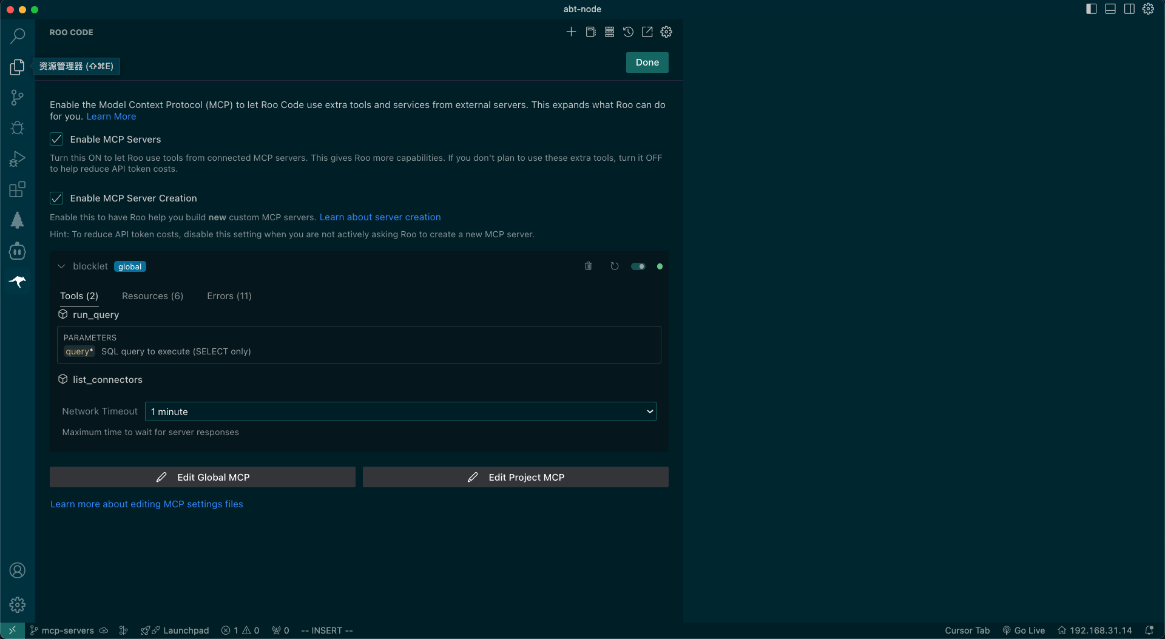Restart the blocklet server with refresh icon

click(x=614, y=266)
